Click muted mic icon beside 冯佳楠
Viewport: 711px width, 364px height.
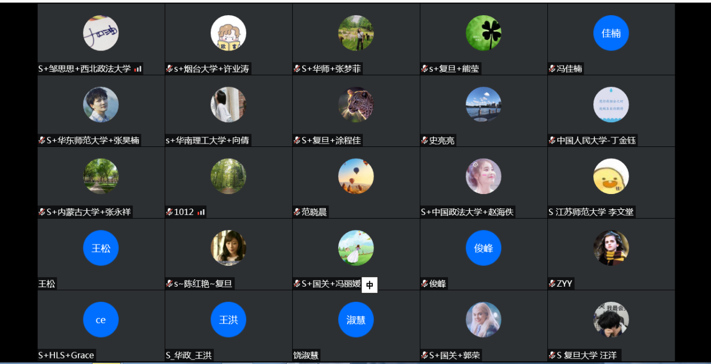pyautogui.click(x=552, y=69)
